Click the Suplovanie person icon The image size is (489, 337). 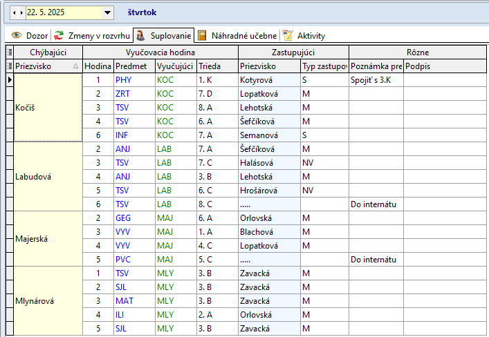(140, 35)
